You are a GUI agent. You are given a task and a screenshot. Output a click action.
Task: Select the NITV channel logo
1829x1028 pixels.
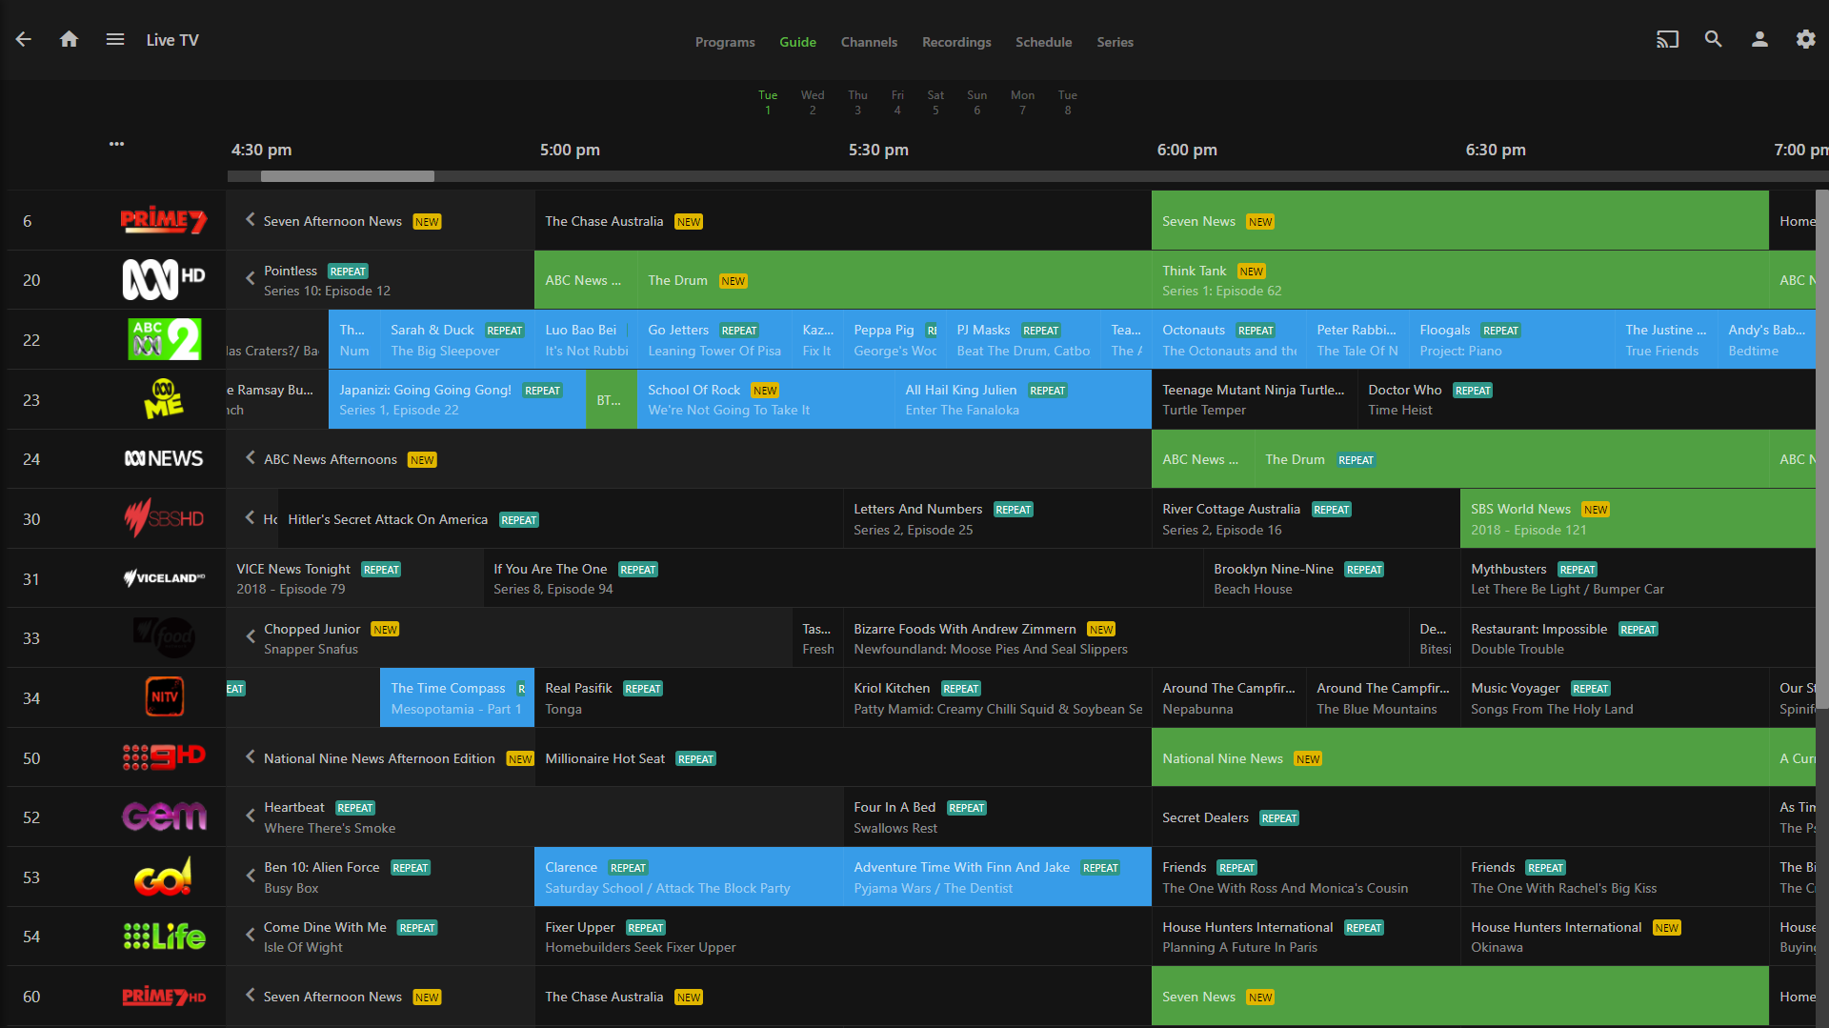coord(164,696)
